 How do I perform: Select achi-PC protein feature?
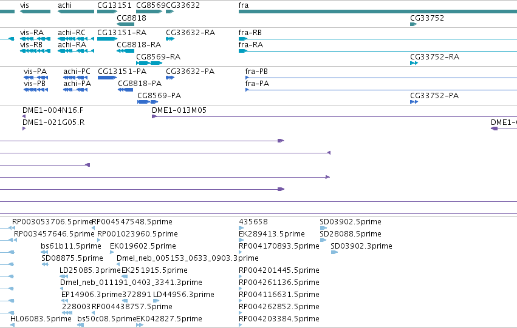coord(75,78)
